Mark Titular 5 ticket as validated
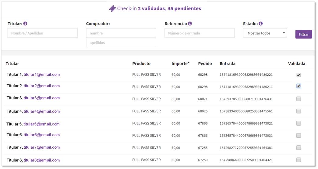 click(x=299, y=123)
